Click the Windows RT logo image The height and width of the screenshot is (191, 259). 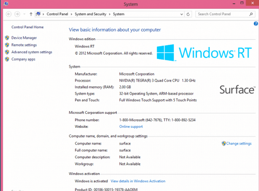point(204,53)
